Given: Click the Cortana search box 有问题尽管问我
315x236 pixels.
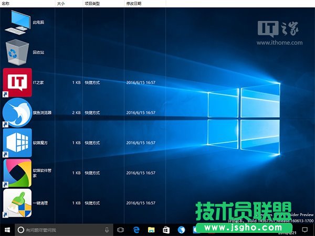Looking at the screenshot, I should 64,230.
